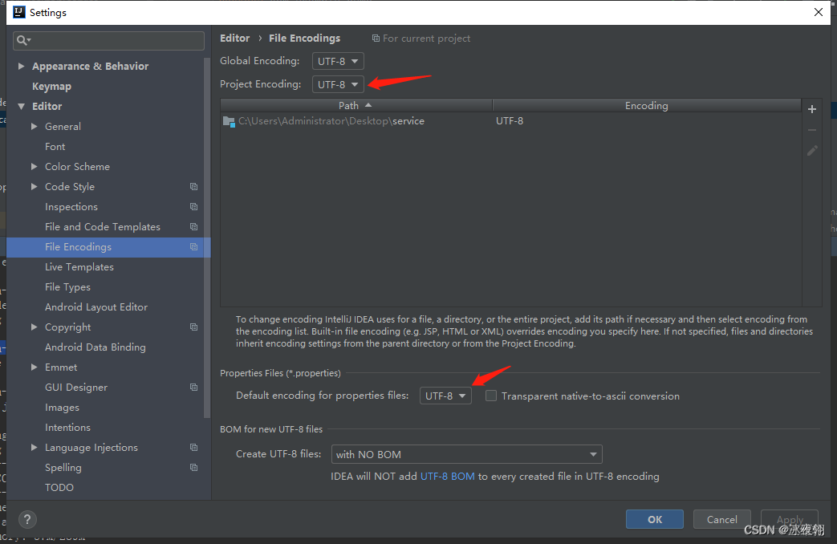This screenshot has height=544, width=837.
Task: Expand the Appearance & Behavior section
Action: click(x=20, y=66)
